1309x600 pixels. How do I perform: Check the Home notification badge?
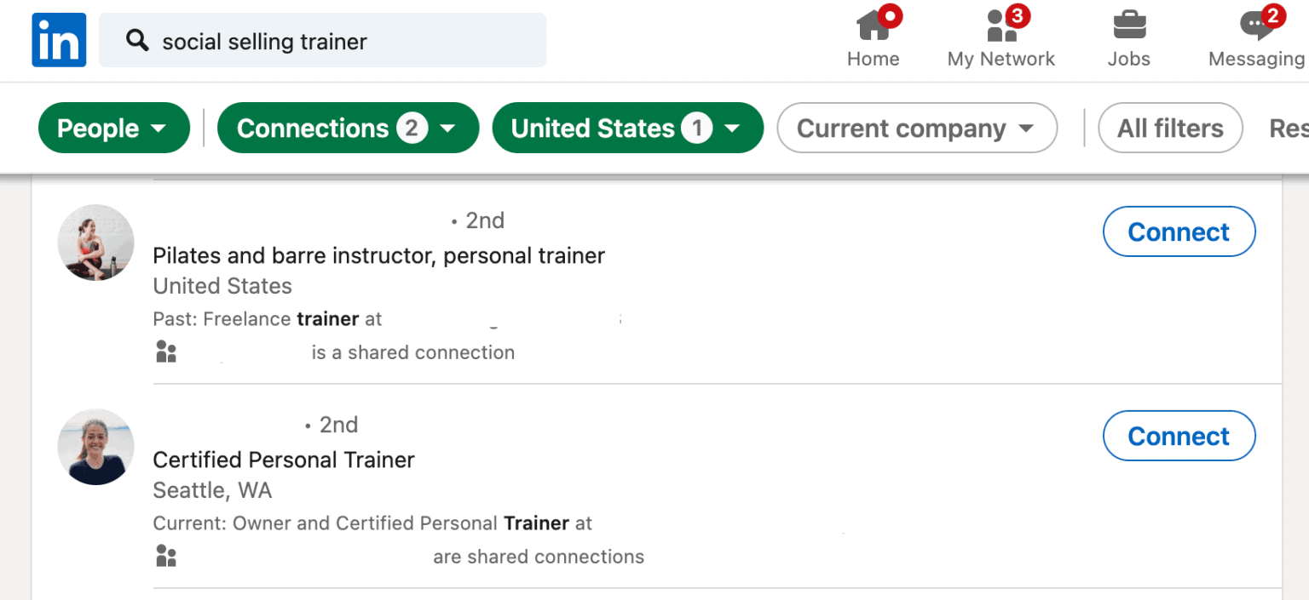pyautogui.click(x=892, y=14)
